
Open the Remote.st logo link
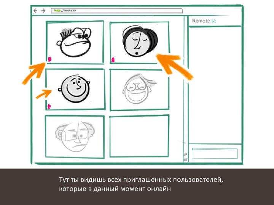(x=204, y=21)
